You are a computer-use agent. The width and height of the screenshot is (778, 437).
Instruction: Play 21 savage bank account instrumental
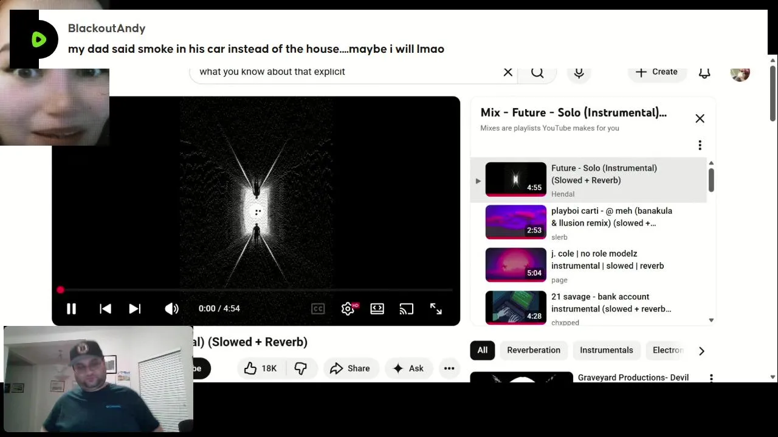590,308
